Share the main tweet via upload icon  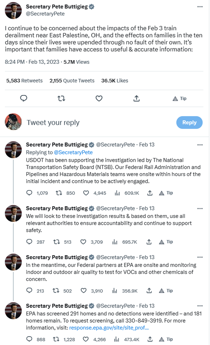point(136,99)
